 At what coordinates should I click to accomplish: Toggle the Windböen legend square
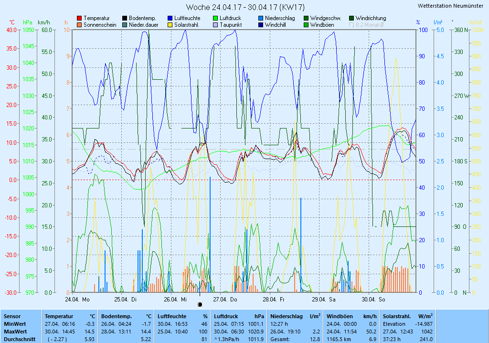pyautogui.click(x=306, y=25)
